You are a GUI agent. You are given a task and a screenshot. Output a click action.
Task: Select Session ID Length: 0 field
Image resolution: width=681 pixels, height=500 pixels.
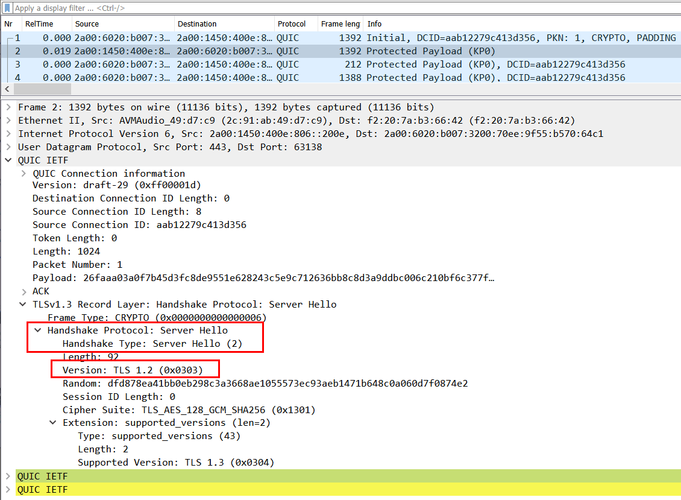tap(119, 396)
